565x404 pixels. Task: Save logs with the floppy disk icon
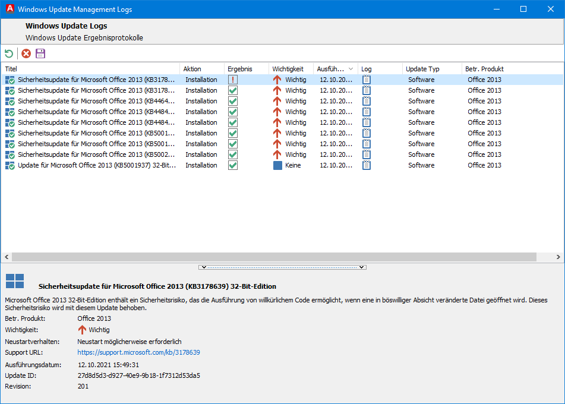tap(40, 53)
